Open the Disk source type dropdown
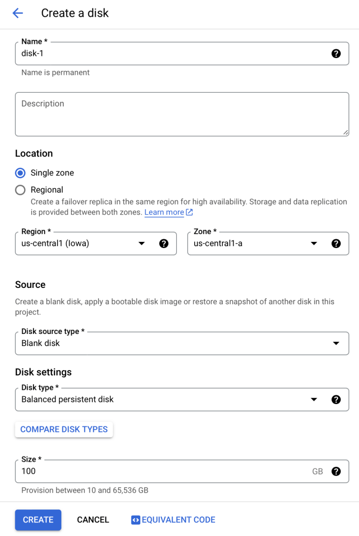 [x=336, y=343]
